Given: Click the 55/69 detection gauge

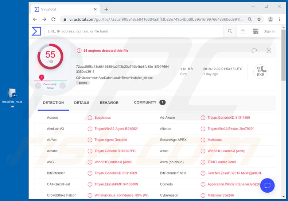Looking at the screenshot, I should 50,56.
